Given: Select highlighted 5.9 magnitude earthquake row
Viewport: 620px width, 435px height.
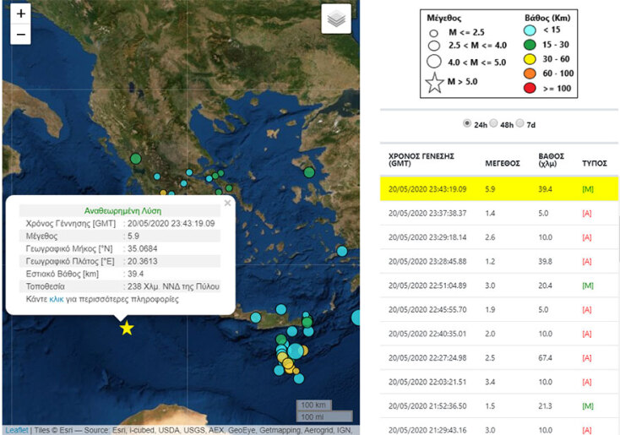Looking at the screenshot, I should [x=499, y=189].
